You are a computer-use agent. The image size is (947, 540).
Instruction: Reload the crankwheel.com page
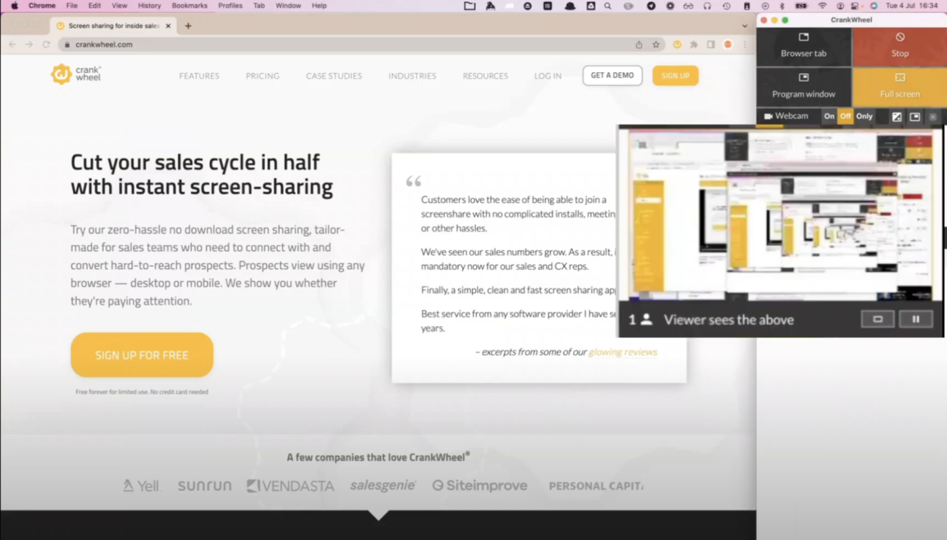tap(46, 45)
